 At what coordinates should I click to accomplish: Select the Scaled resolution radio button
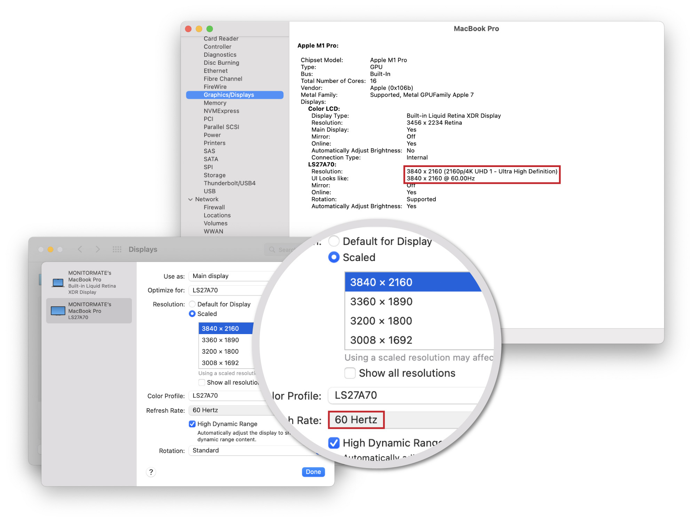click(192, 314)
